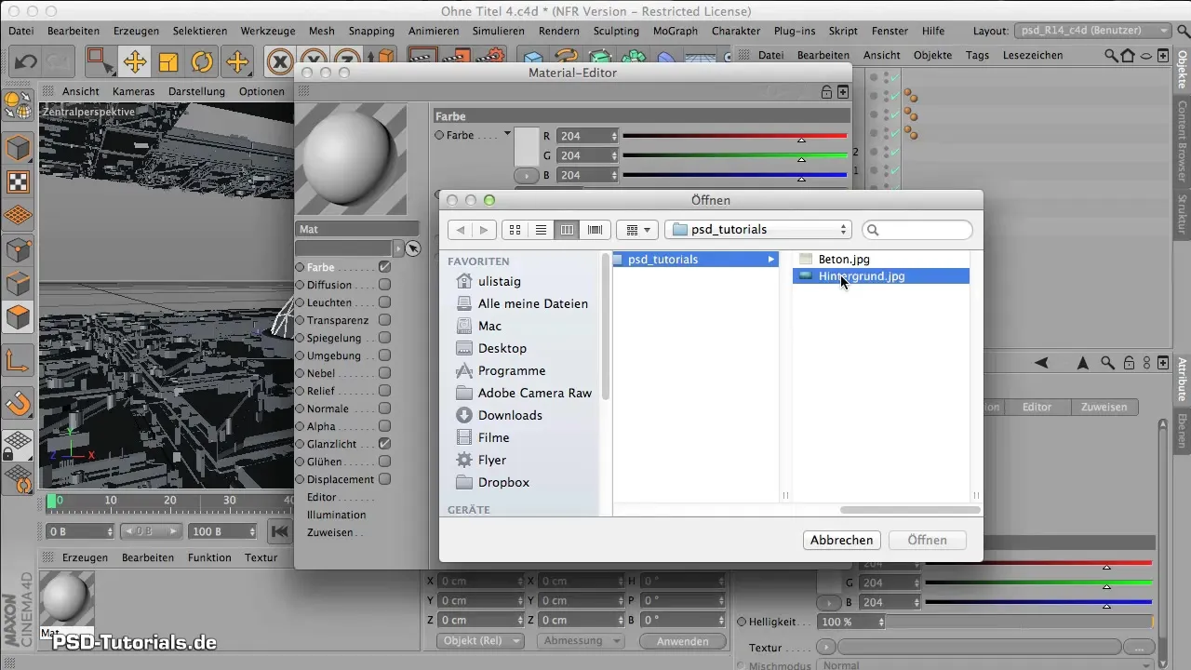The image size is (1191, 670).
Task: Click Material-Editor lock icon
Action: pyautogui.click(x=826, y=92)
